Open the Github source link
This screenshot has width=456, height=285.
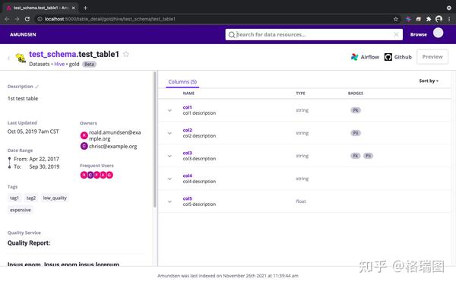[x=397, y=57]
